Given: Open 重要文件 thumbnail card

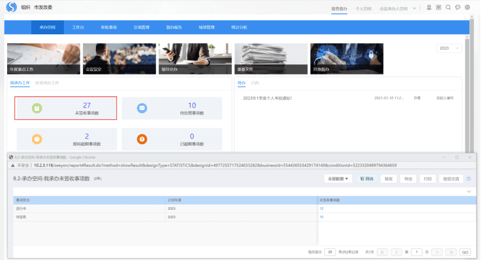Looking at the screenshot, I should tap(271, 59).
